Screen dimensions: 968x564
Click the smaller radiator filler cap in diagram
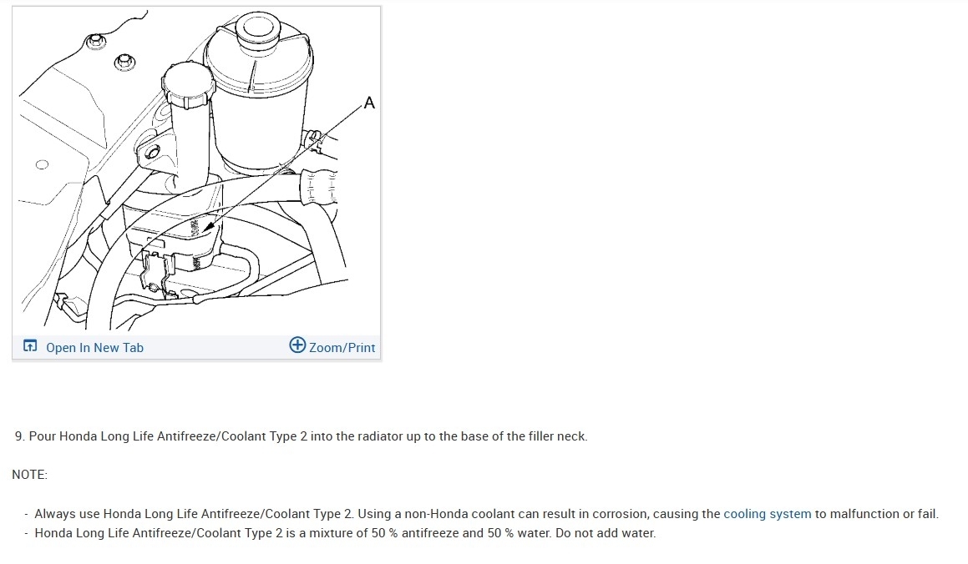188,83
